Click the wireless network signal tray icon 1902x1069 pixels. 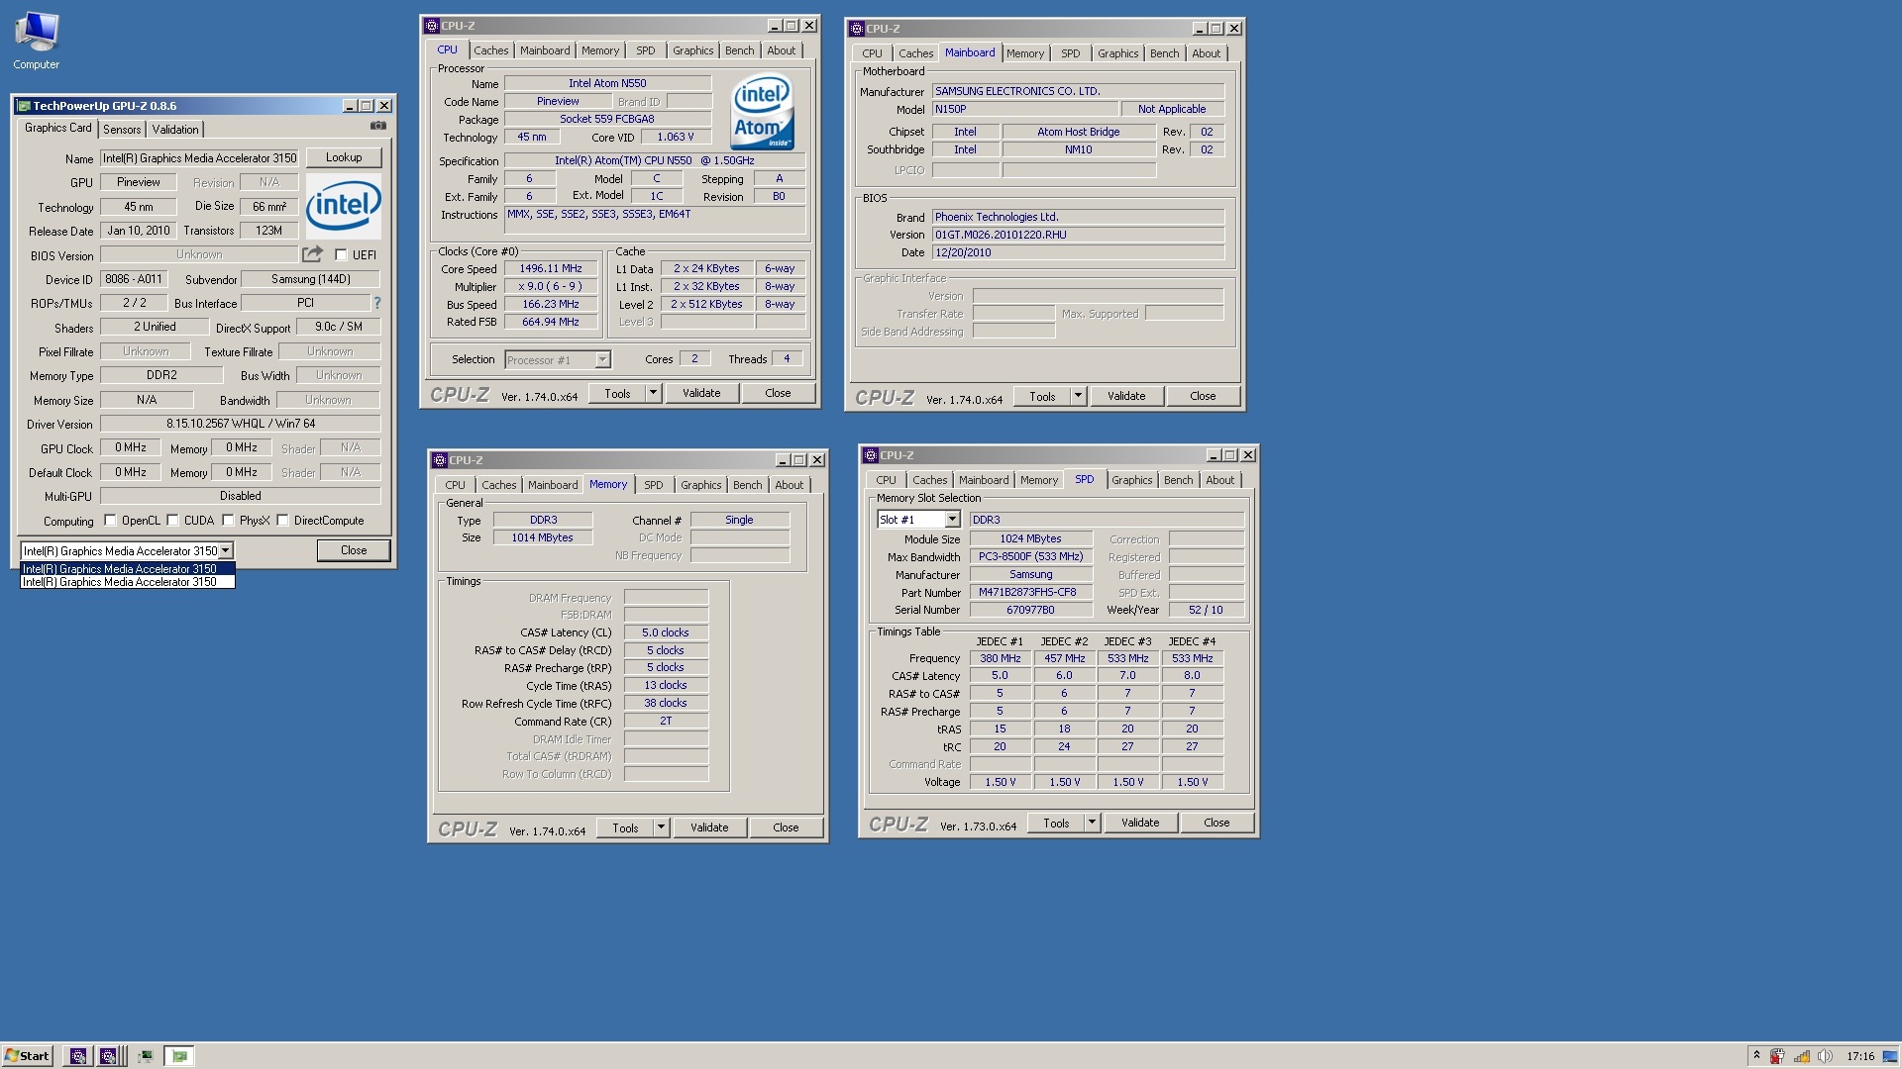click(1802, 1056)
